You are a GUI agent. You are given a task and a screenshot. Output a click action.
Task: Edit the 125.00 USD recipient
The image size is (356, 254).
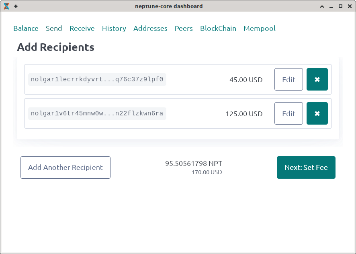click(x=288, y=113)
